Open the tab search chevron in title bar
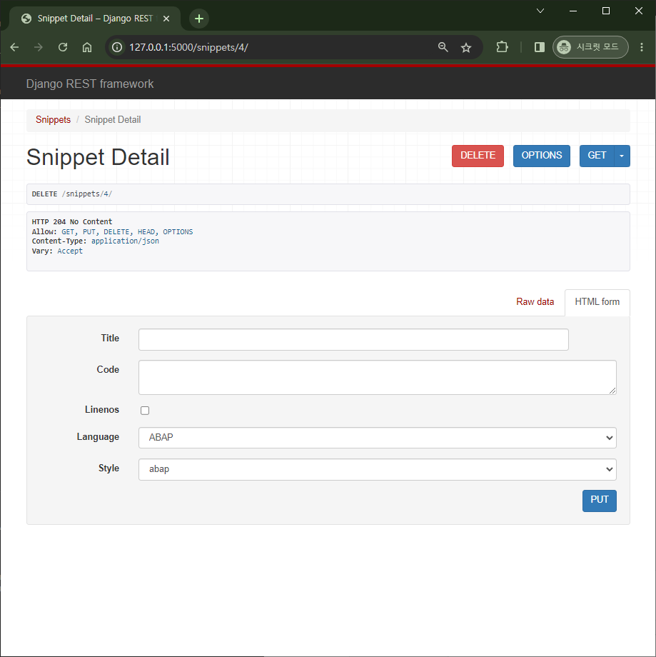The image size is (656, 657). 540,11
